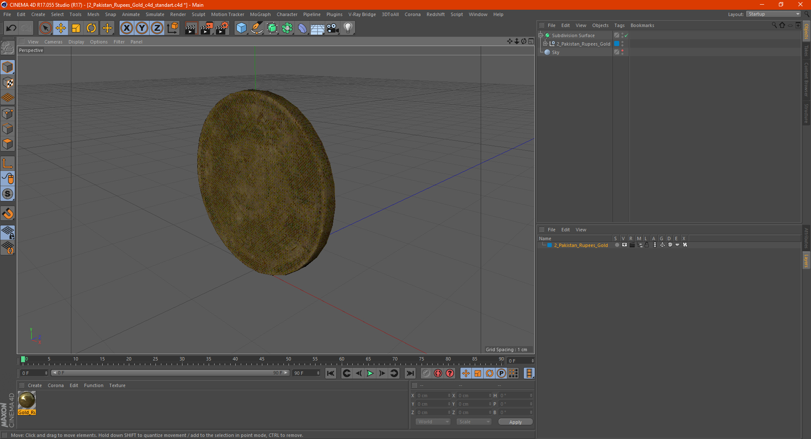
Task: Open the Light object icon
Action: [x=348, y=28]
